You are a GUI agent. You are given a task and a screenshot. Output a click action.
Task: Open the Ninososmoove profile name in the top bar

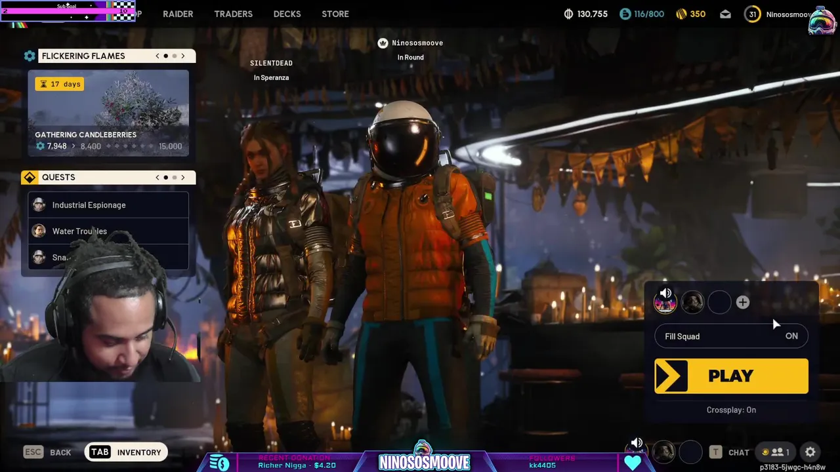point(789,14)
